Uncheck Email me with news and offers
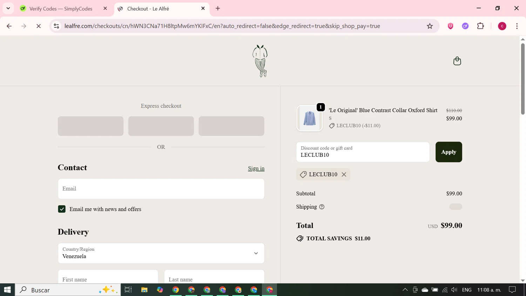 point(62,209)
